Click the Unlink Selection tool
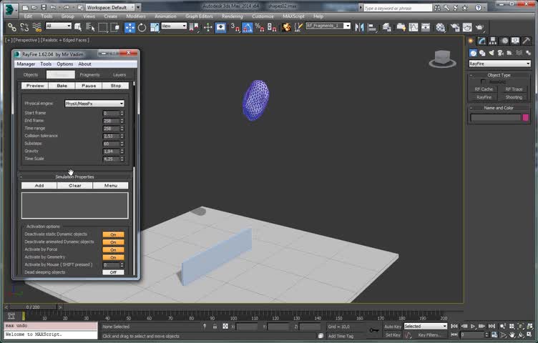This screenshot has width=538, height=343. [x=24, y=27]
